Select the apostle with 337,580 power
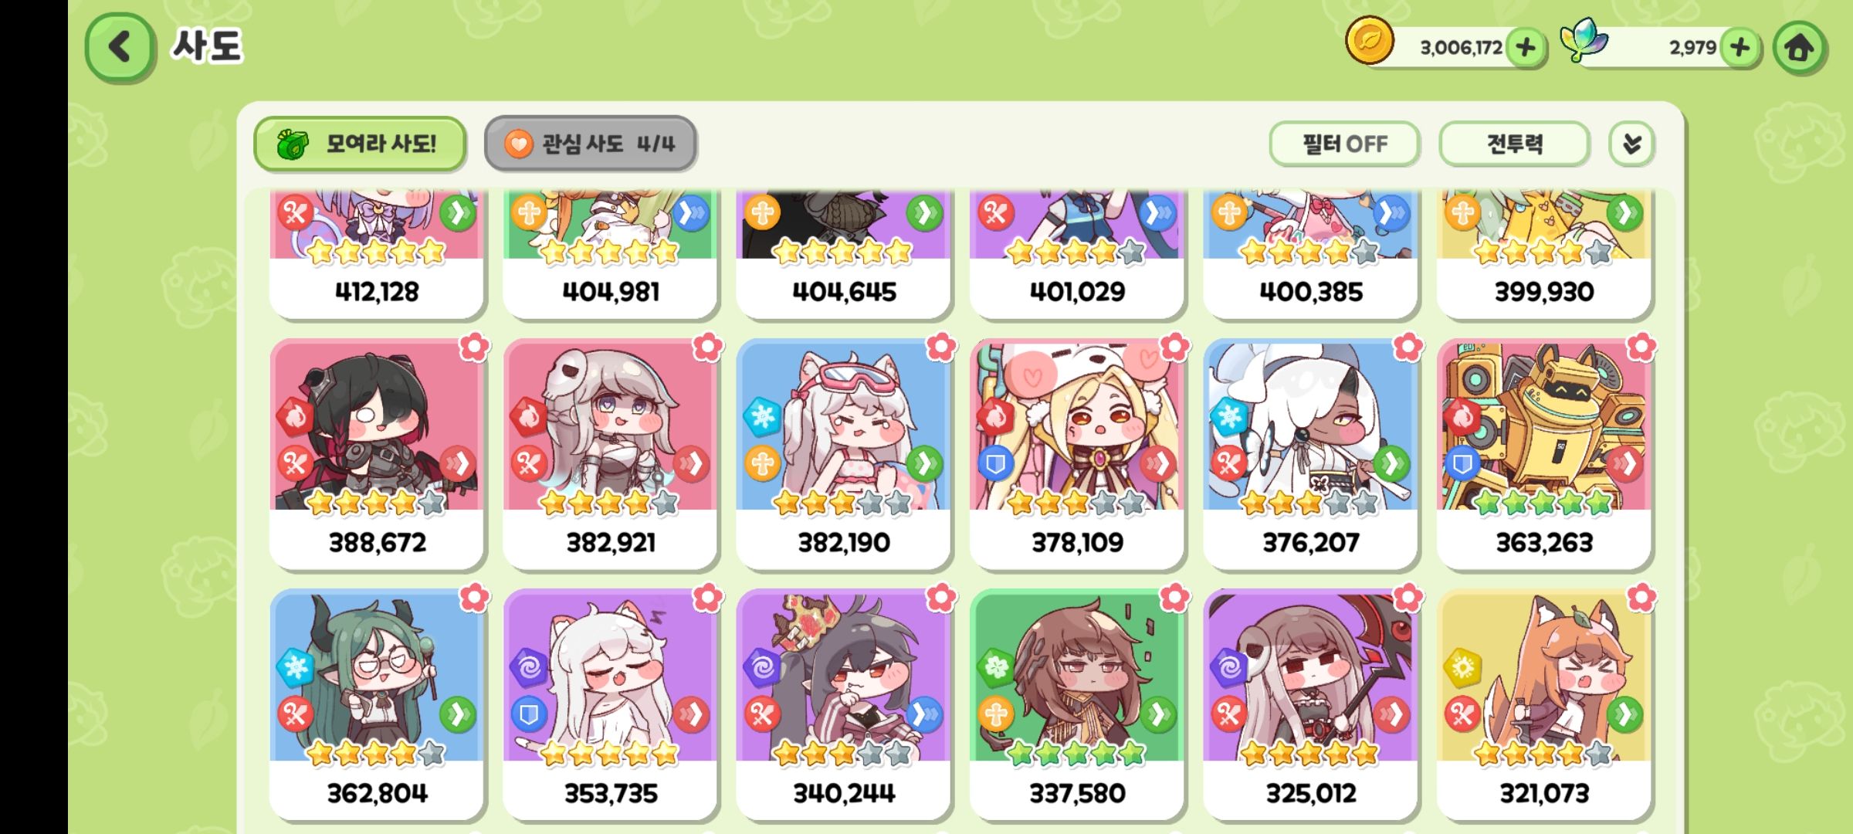 click(1077, 704)
